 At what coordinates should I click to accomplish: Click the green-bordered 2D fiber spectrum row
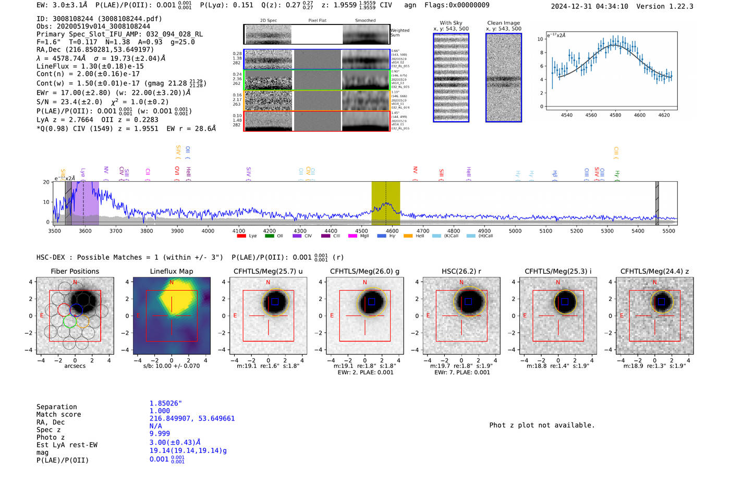317,80
